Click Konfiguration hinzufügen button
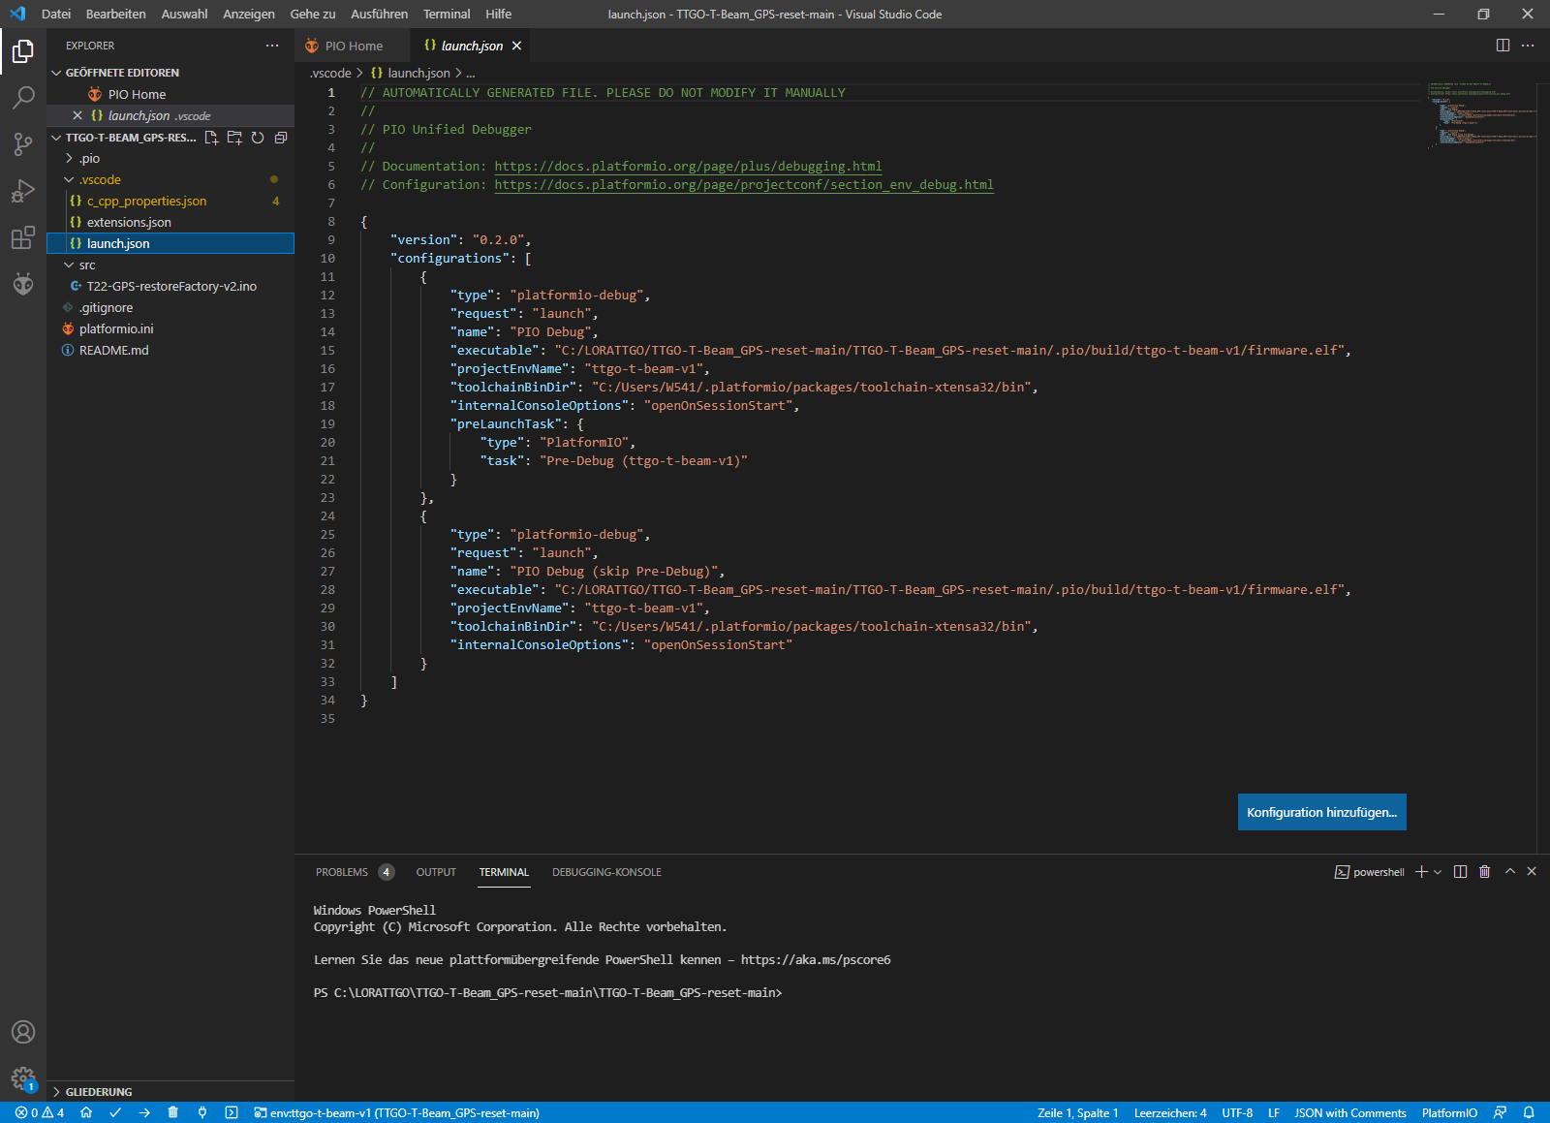 (1321, 812)
